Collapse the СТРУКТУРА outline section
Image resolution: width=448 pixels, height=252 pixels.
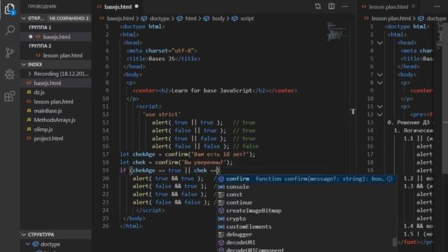tap(24, 234)
